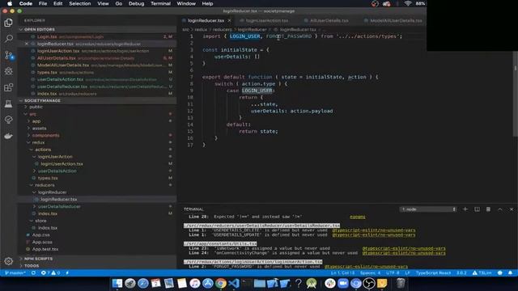The height and width of the screenshot is (291, 518).
Task: Open the Test beaker view
Action: [x=9, y=103]
